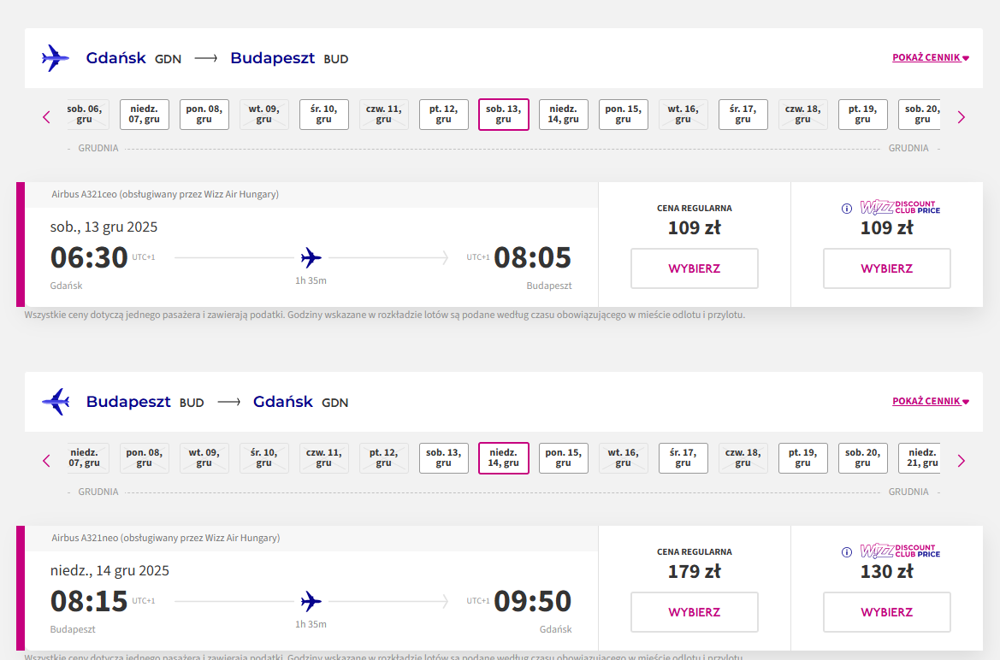Open info icon beside return Wizz Discount Club
This screenshot has height=660, width=1000.
[x=846, y=552]
